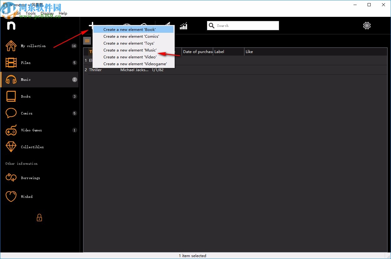
Task: Choose Create a new element 'Videogame'
Action: click(133, 64)
